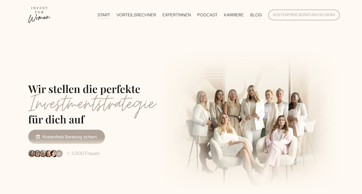Open the EXPERTINNEN menu item
Viewport: 362px width, 194px height.
177,15
